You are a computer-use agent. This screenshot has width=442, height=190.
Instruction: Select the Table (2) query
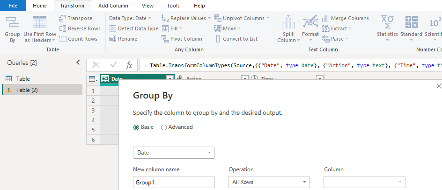(x=42, y=90)
